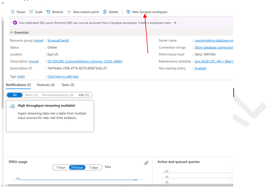
Task: Click the arrow after 'Create a workspace here'
Action: click(175, 23)
